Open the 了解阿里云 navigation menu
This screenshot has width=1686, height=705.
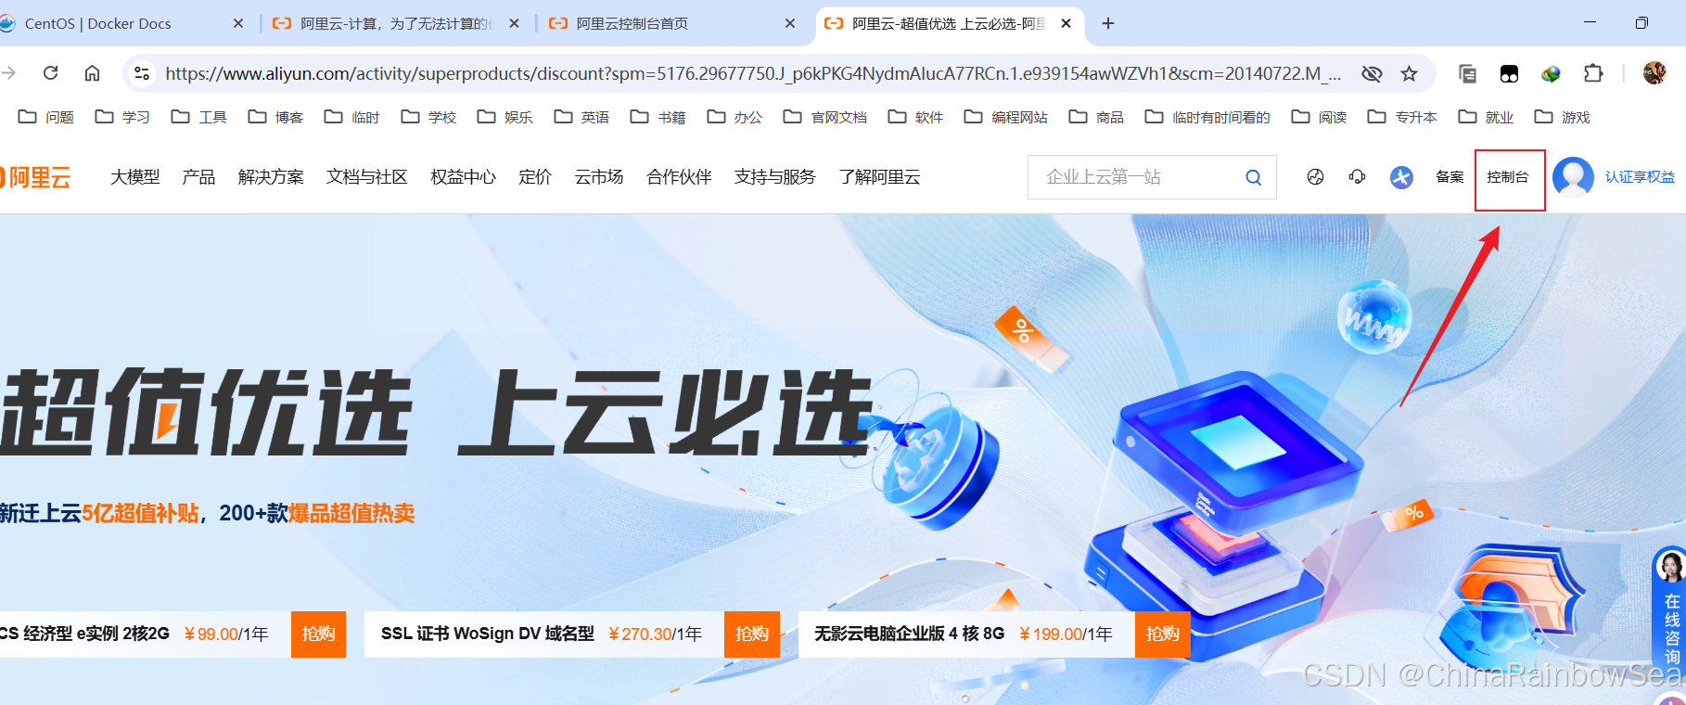click(879, 177)
